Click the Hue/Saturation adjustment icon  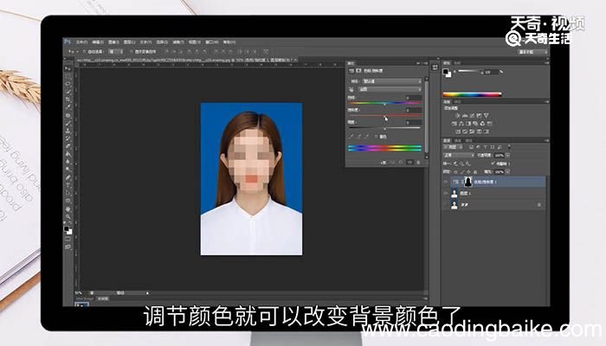[x=455, y=124]
